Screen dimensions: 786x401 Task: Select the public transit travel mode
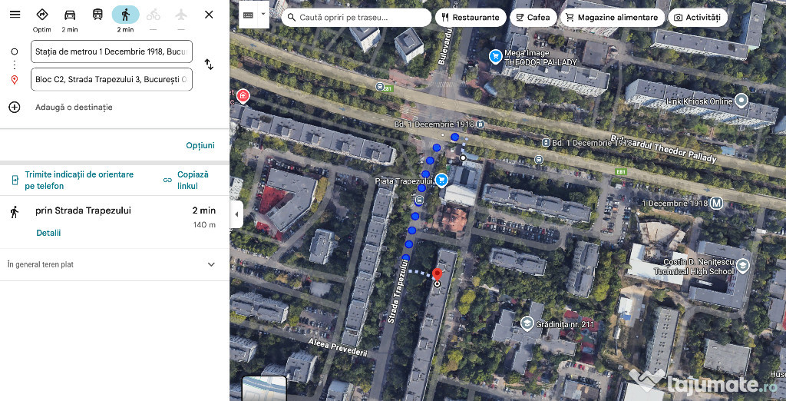pyautogui.click(x=97, y=15)
